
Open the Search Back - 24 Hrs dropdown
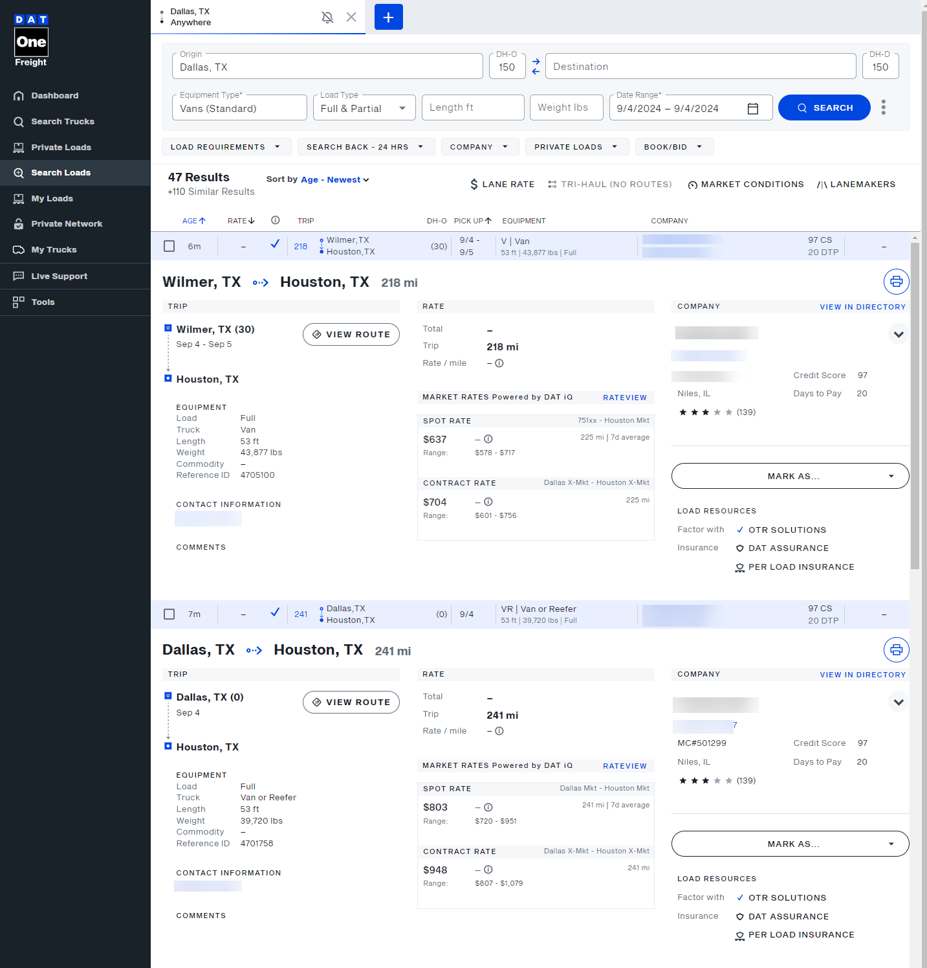tap(365, 147)
